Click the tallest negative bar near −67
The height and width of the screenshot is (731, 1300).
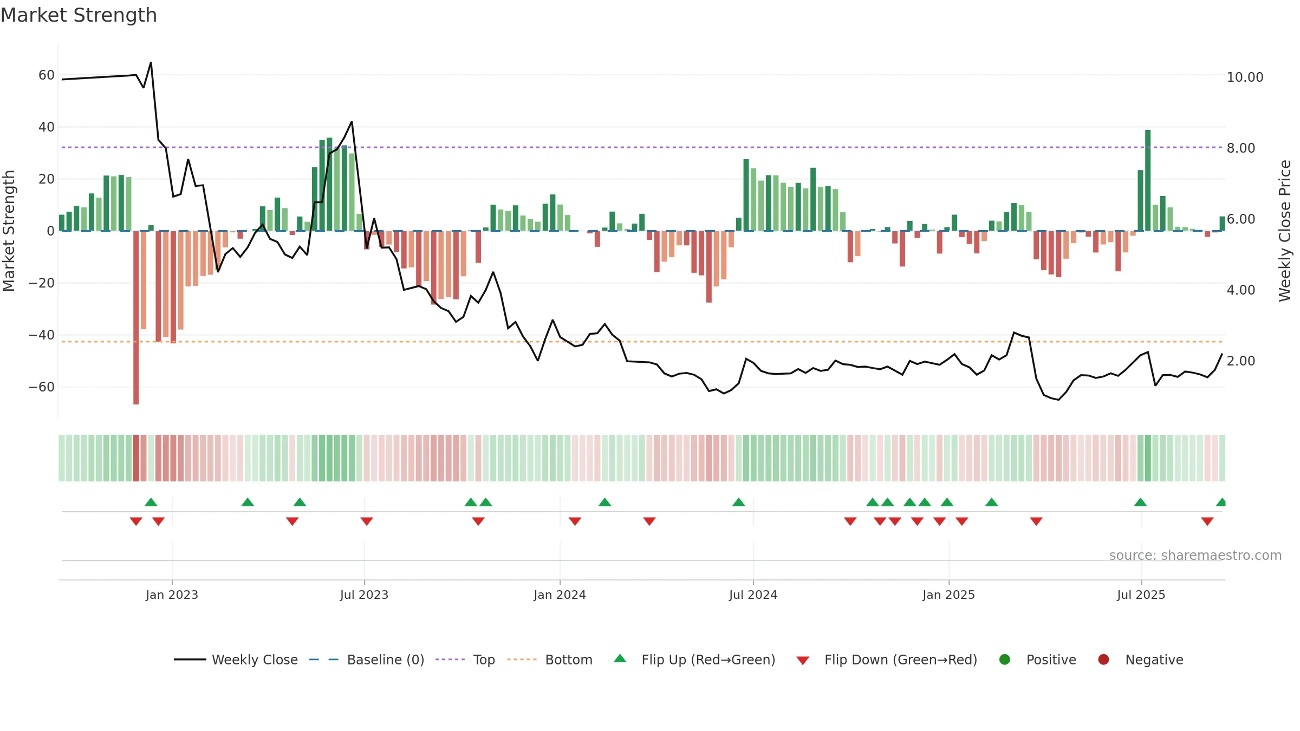(x=136, y=317)
